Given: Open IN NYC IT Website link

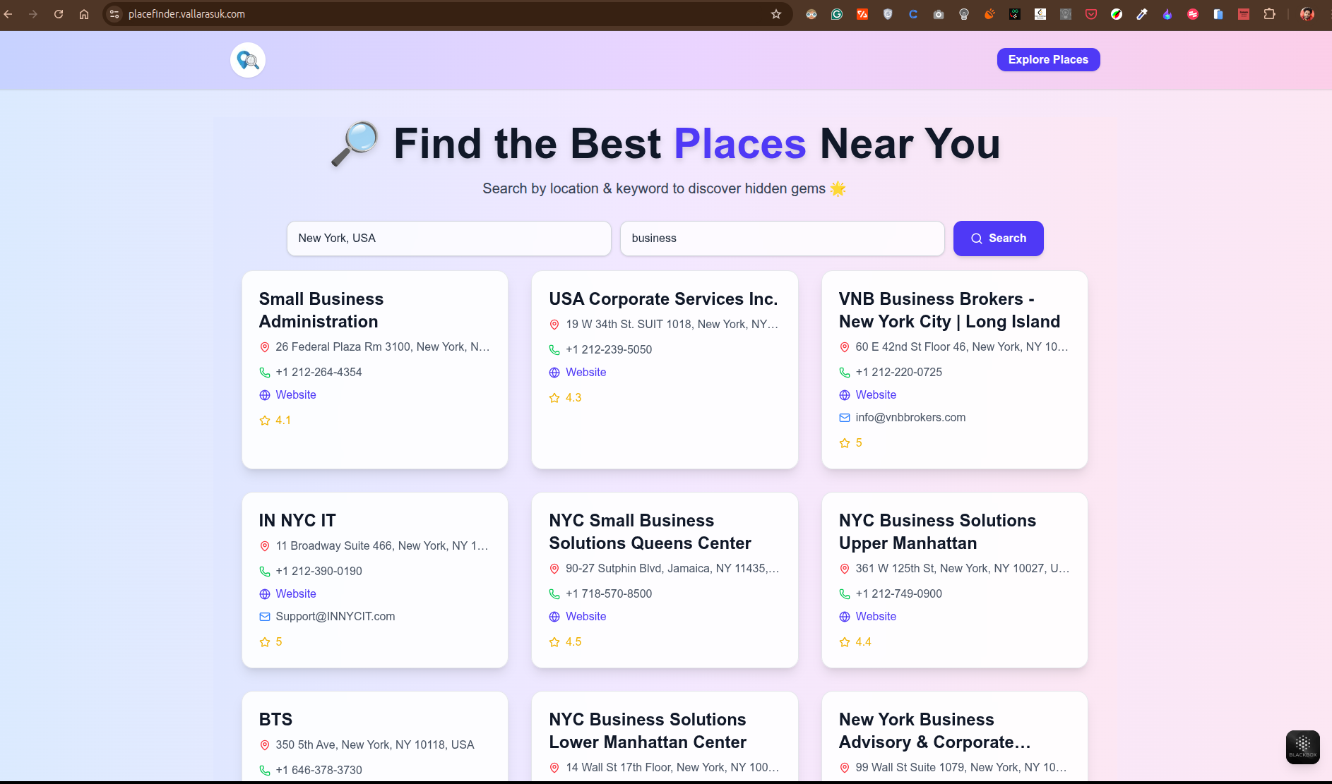Looking at the screenshot, I should coord(295,594).
